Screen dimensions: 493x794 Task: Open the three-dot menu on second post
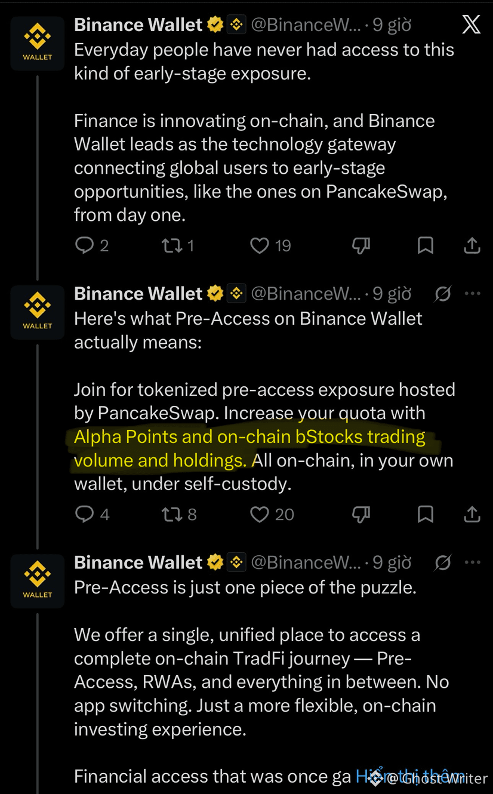472,293
